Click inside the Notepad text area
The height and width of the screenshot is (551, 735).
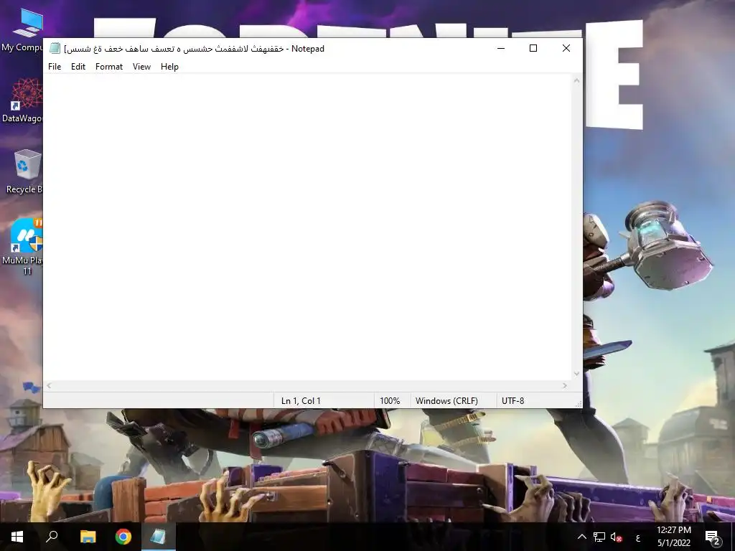tap(307, 227)
